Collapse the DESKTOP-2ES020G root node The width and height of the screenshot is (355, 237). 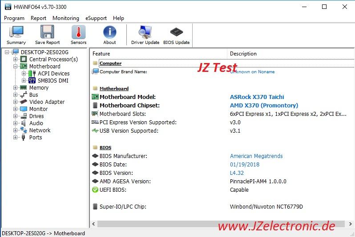coord(7,52)
